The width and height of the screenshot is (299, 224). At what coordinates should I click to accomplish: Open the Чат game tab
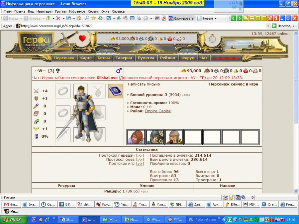tap(204, 58)
